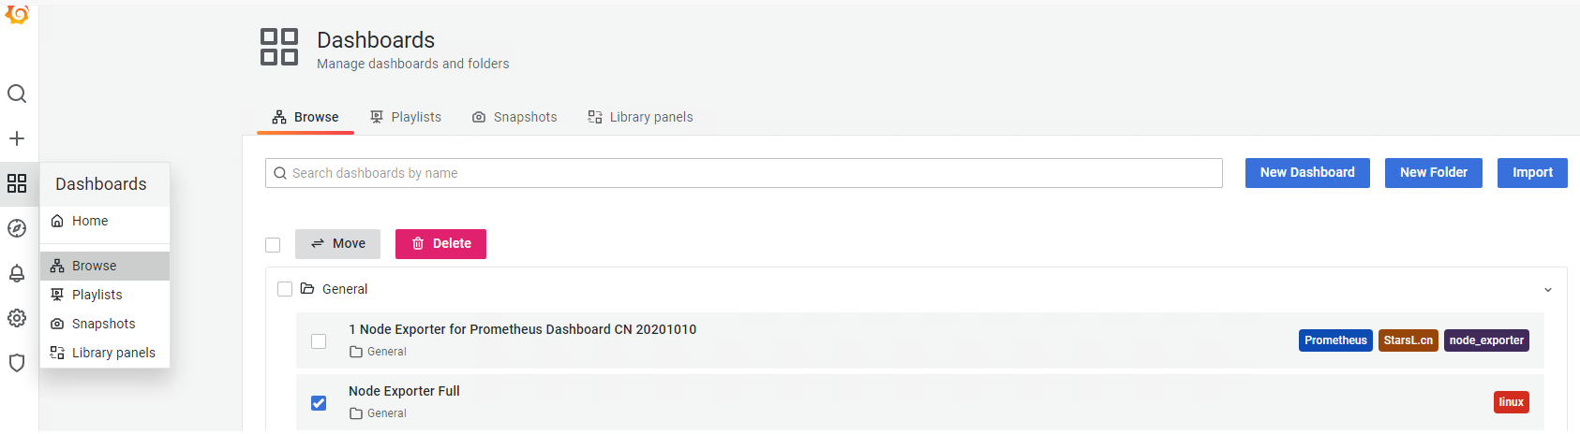Open the Server Admin shield icon
1580x434 pixels.
pyautogui.click(x=17, y=363)
